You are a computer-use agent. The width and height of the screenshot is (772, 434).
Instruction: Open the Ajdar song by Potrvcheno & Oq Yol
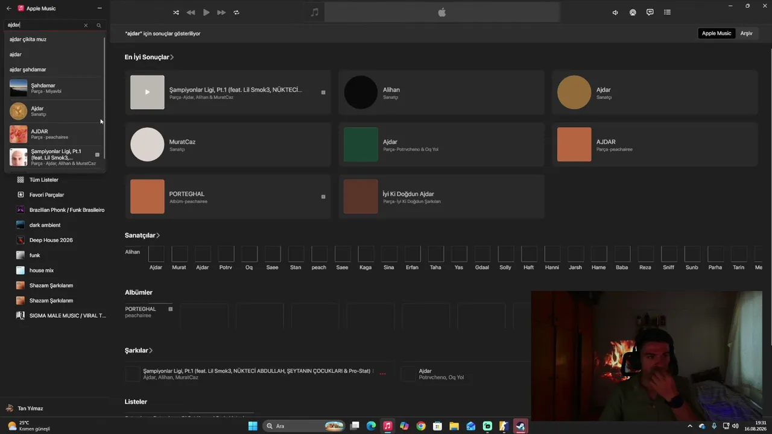[441, 145]
